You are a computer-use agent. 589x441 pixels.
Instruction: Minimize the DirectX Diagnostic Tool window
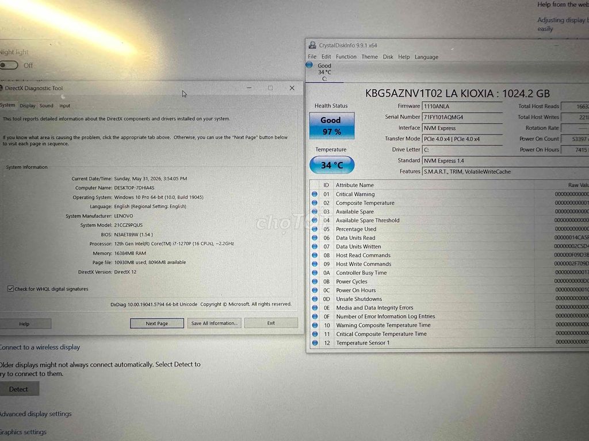click(249, 88)
